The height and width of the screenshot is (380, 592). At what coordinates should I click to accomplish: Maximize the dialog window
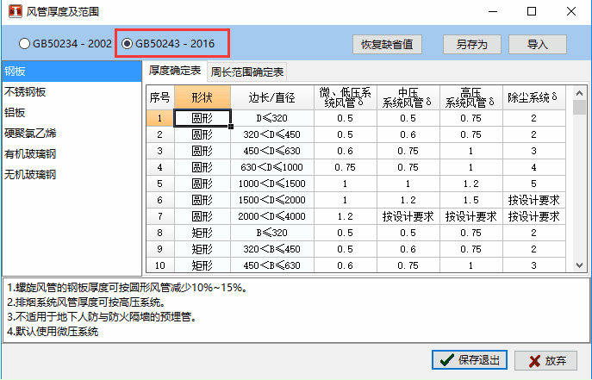pyautogui.click(x=531, y=12)
